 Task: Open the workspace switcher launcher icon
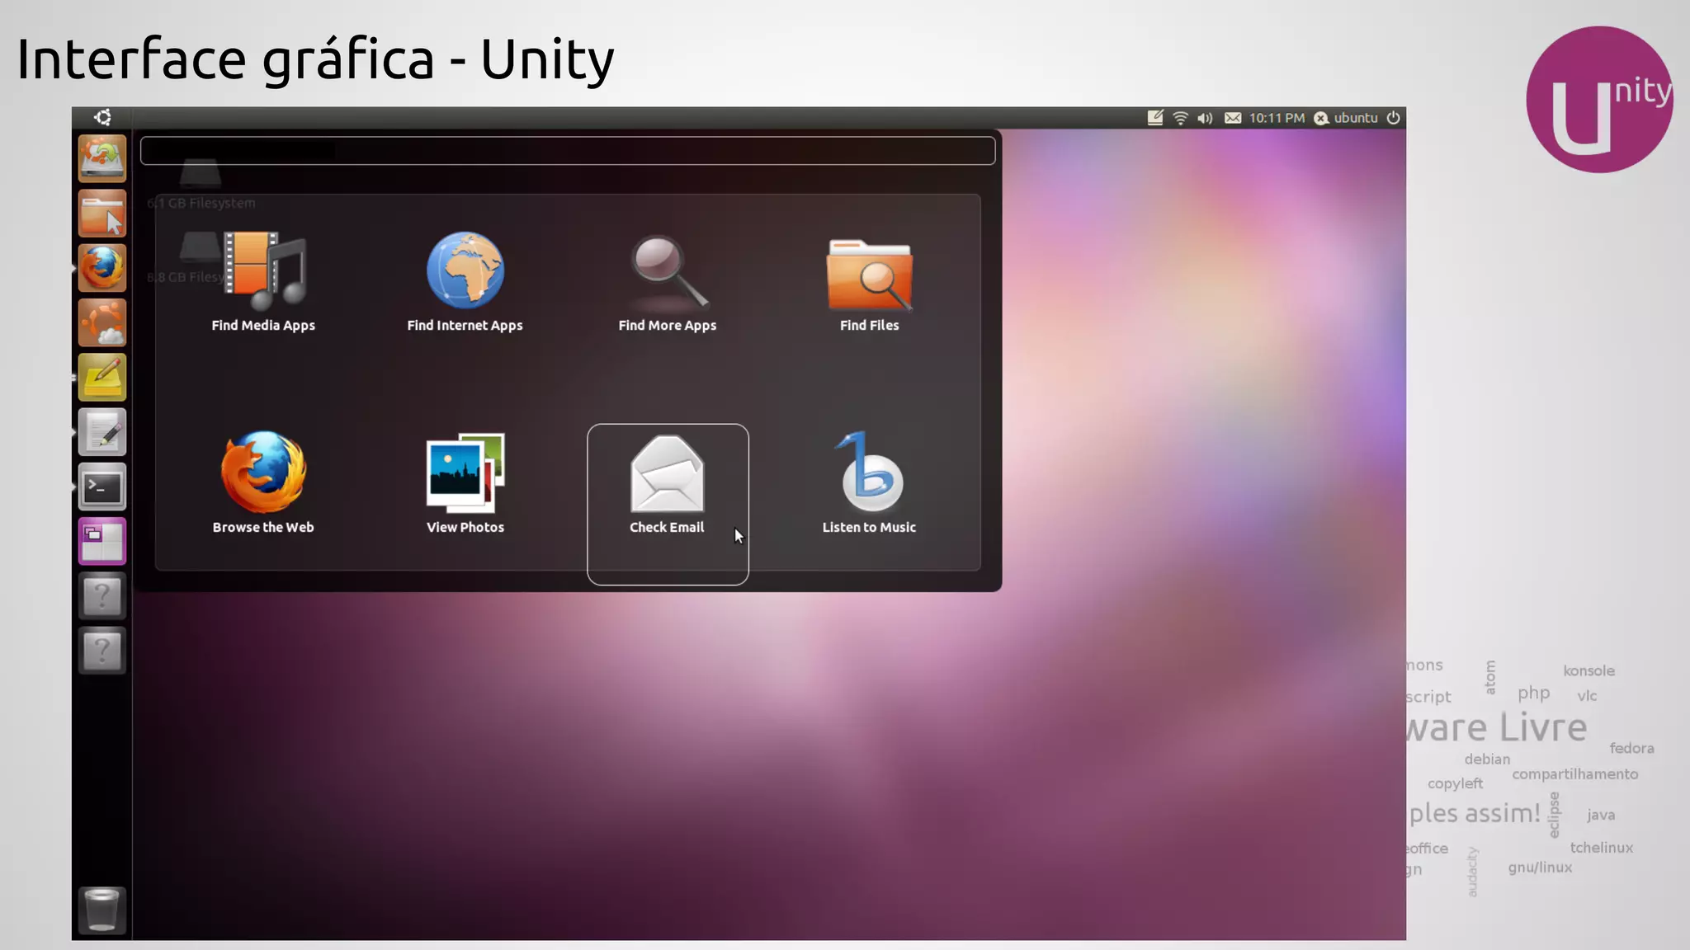pyautogui.click(x=102, y=542)
